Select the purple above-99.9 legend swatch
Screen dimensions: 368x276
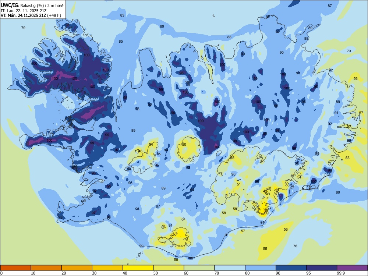click(352, 268)
